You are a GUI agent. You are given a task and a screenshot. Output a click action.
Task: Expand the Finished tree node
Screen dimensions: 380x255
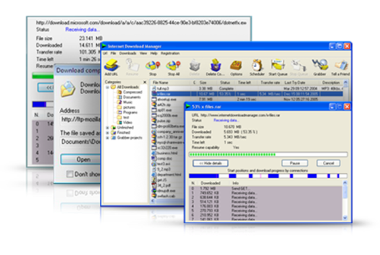107,133
